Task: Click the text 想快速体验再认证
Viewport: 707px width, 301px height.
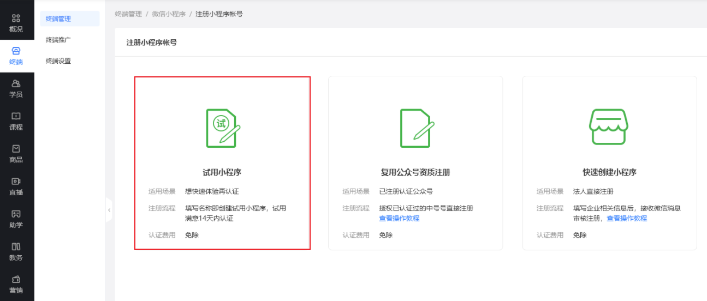Action: tap(212, 191)
